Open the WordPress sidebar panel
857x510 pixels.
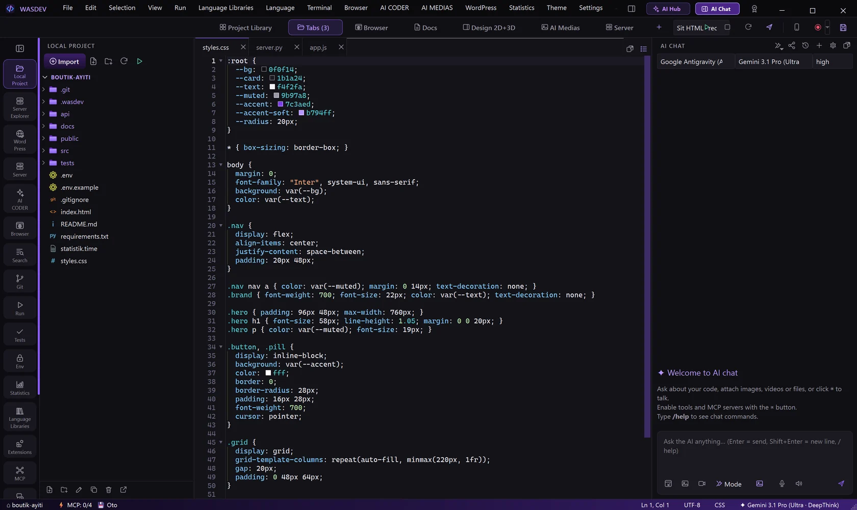click(20, 140)
